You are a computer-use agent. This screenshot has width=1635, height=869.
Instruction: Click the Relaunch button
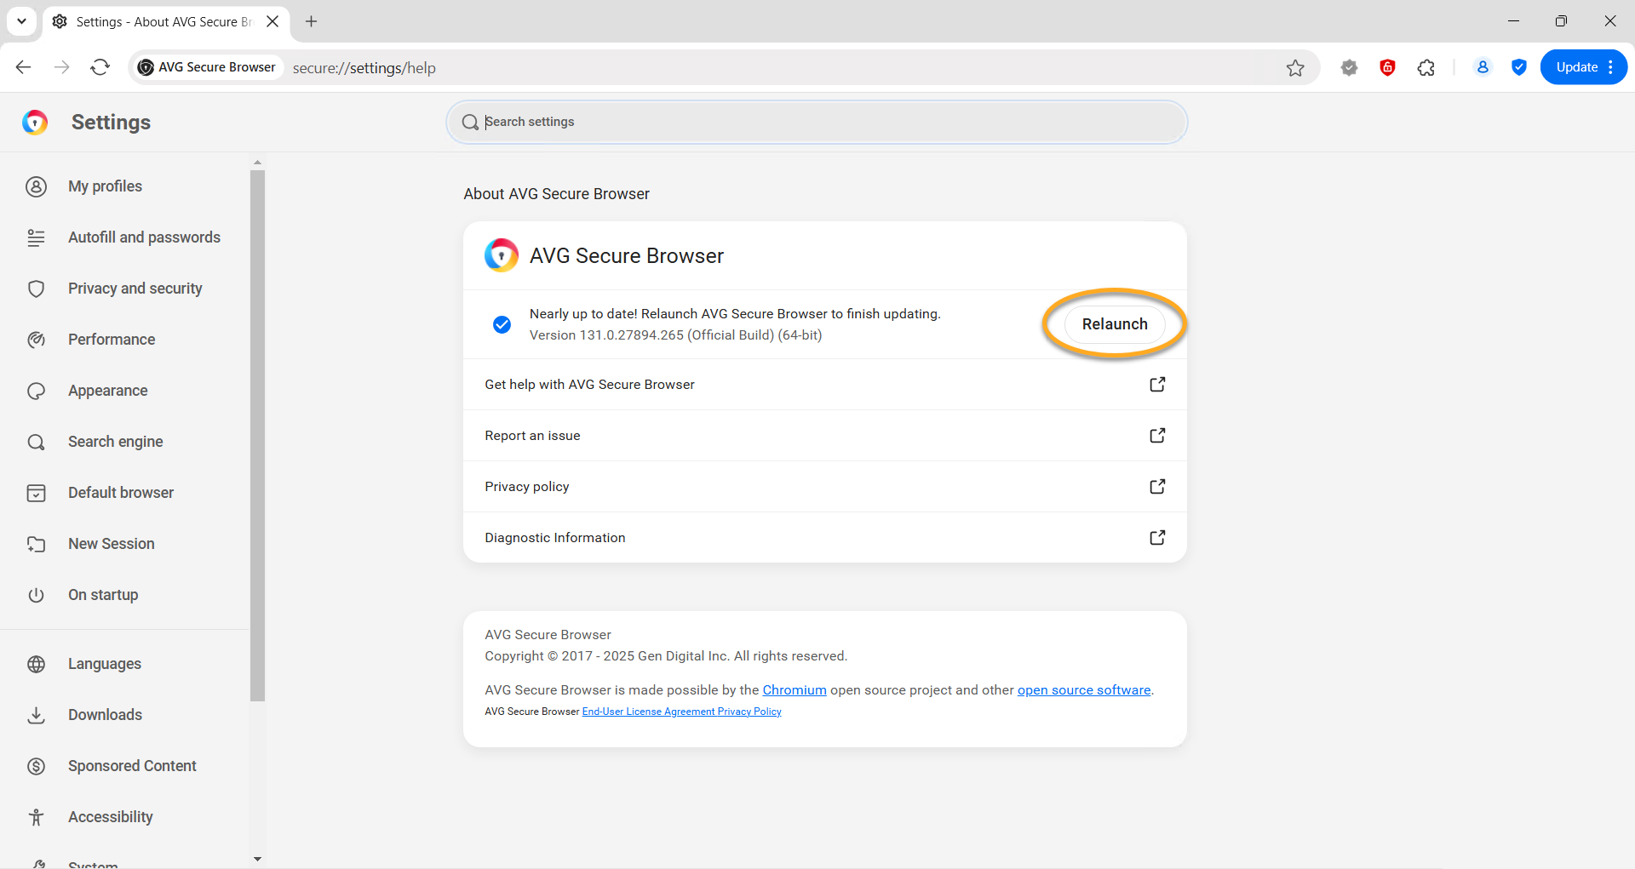(1114, 324)
